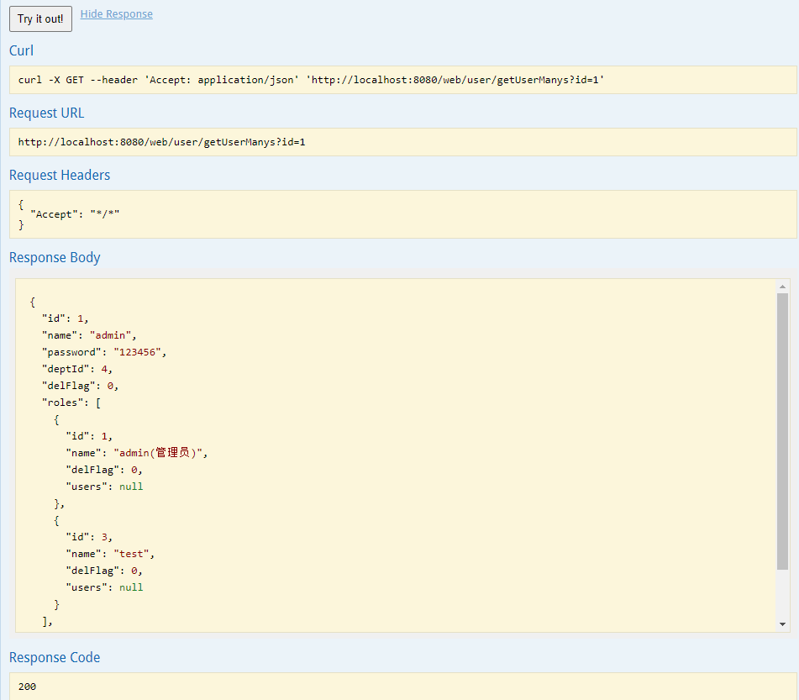Click the Request URL heading
The height and width of the screenshot is (700, 799).
pyautogui.click(x=46, y=113)
